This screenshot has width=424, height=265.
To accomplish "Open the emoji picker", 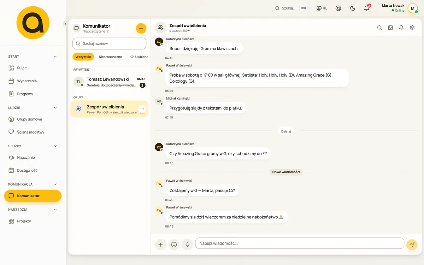I will tap(174, 244).
